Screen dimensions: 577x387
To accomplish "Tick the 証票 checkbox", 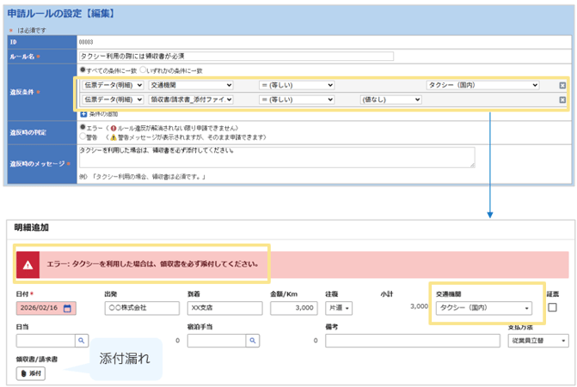I will (552, 307).
